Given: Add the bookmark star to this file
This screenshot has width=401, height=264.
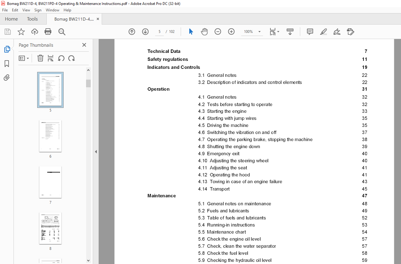Looking at the screenshot, I should coord(21,32).
